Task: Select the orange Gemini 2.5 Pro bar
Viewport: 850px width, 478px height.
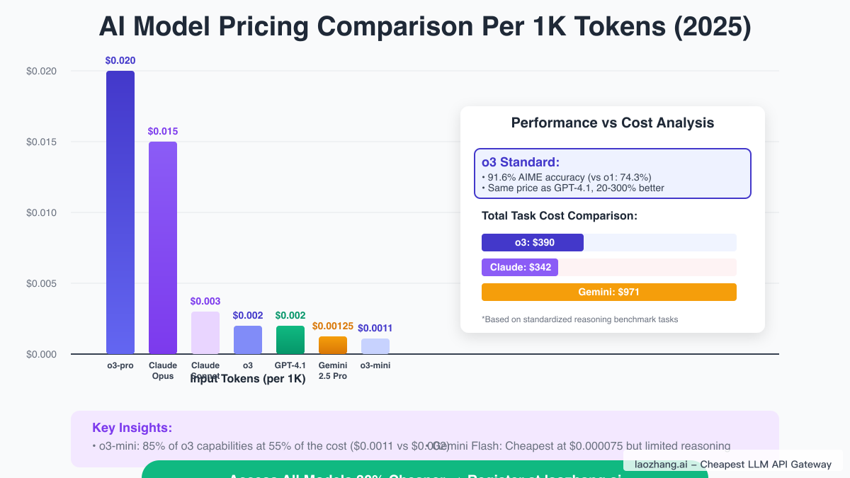Action: pyautogui.click(x=333, y=346)
